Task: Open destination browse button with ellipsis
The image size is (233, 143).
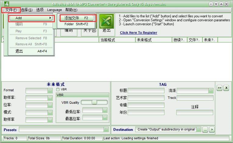Action: (x=205, y=130)
